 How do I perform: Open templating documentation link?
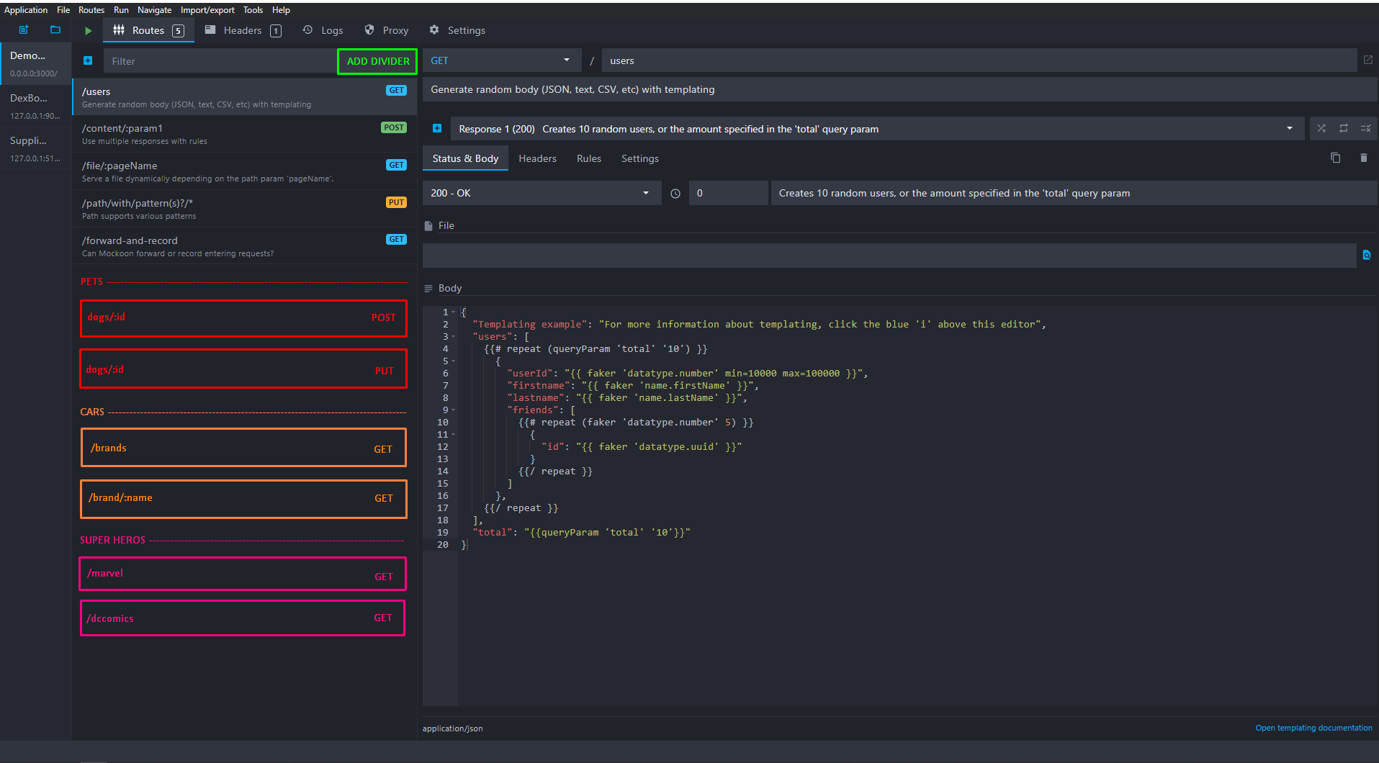click(x=1313, y=728)
